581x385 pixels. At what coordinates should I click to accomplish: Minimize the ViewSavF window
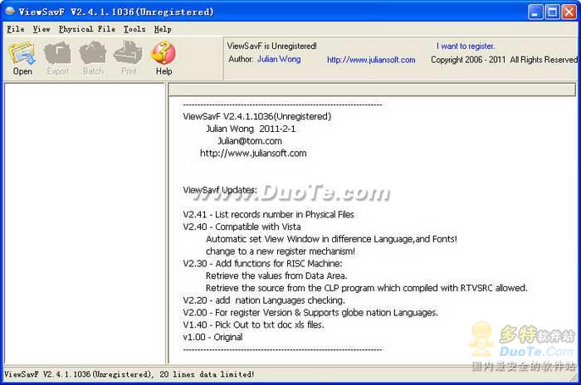(x=535, y=12)
